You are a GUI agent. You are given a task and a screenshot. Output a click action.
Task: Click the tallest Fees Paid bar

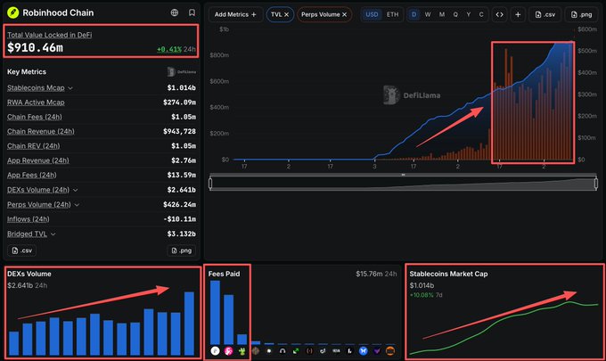tap(215, 312)
